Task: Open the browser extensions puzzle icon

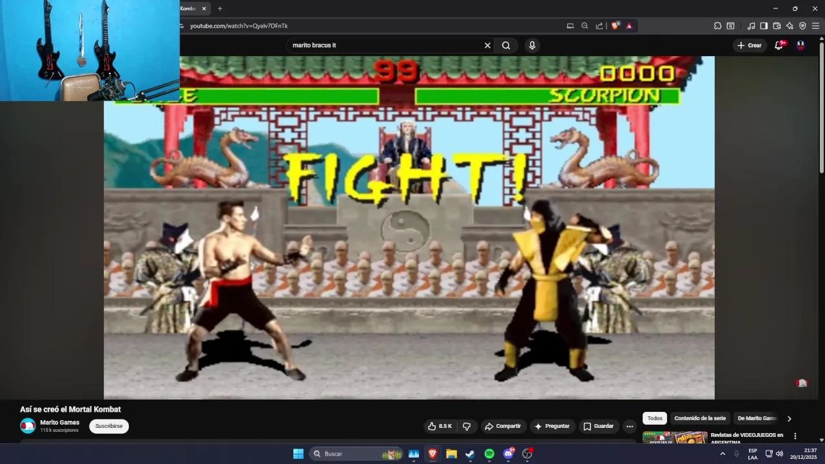Action: point(717,26)
